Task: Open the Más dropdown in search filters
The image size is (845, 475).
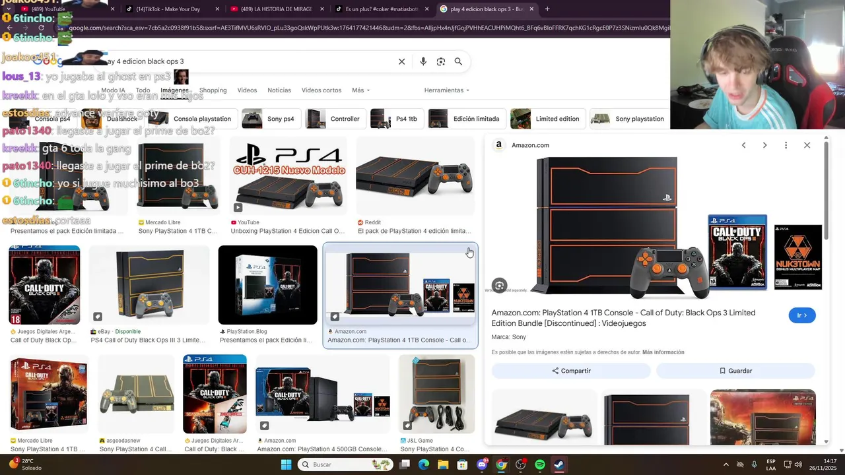Action: 360,90
